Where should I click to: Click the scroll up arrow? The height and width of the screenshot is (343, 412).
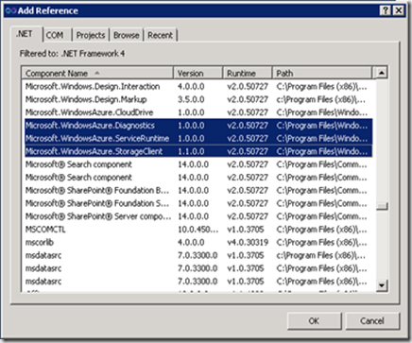382,73
